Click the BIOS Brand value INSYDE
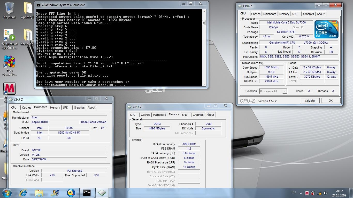The image size is (353, 198). [69, 150]
